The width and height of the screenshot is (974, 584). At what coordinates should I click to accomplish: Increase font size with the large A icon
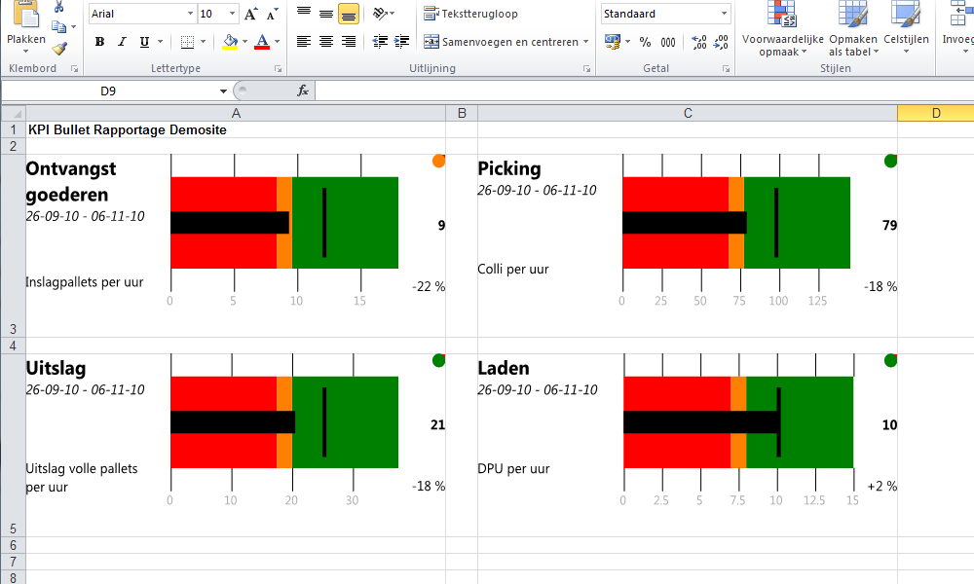(251, 14)
